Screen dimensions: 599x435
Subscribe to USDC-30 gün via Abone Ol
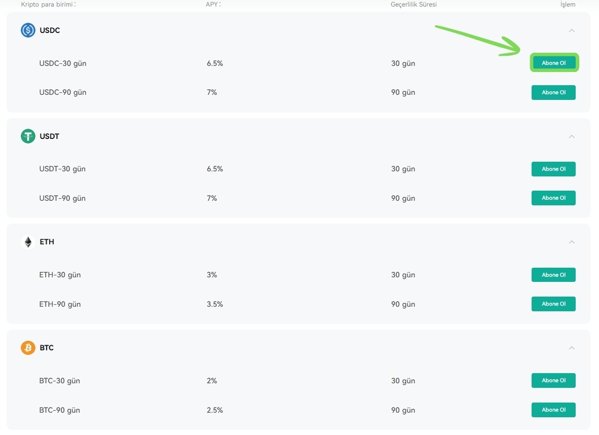pos(553,63)
